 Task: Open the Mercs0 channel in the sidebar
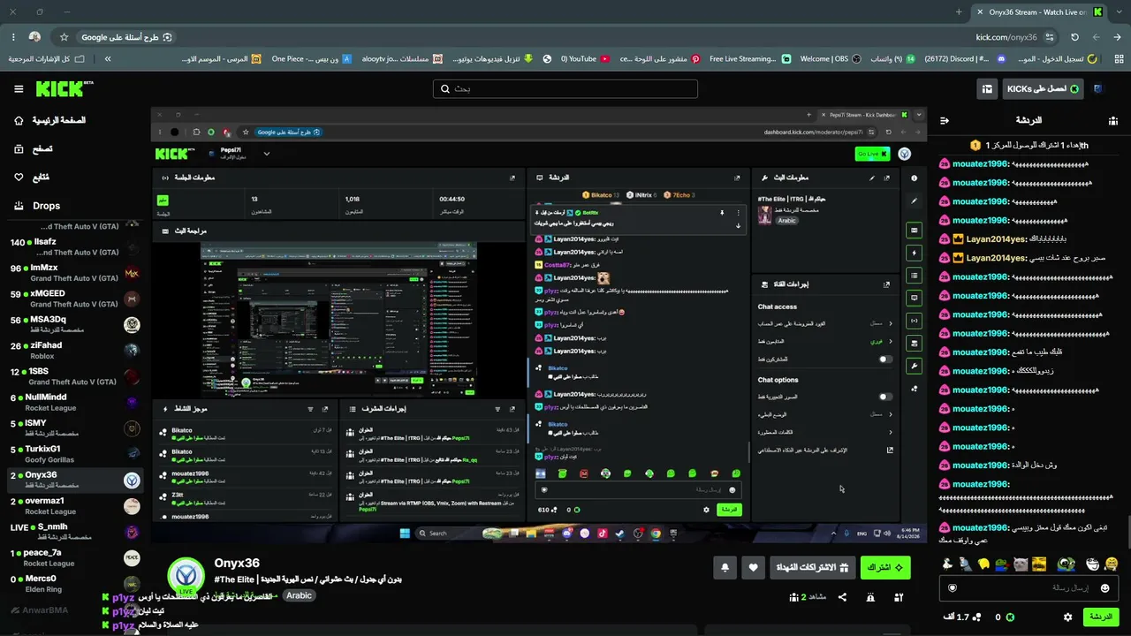(73, 583)
